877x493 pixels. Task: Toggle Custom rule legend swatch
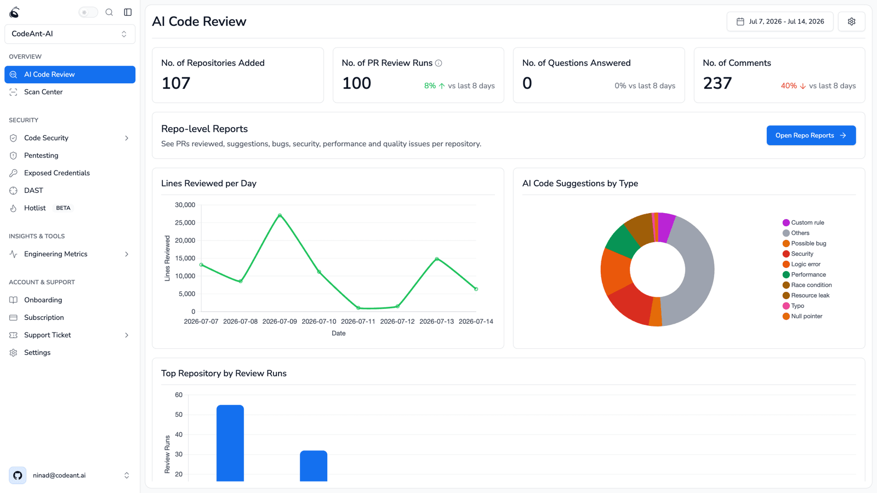tap(786, 222)
